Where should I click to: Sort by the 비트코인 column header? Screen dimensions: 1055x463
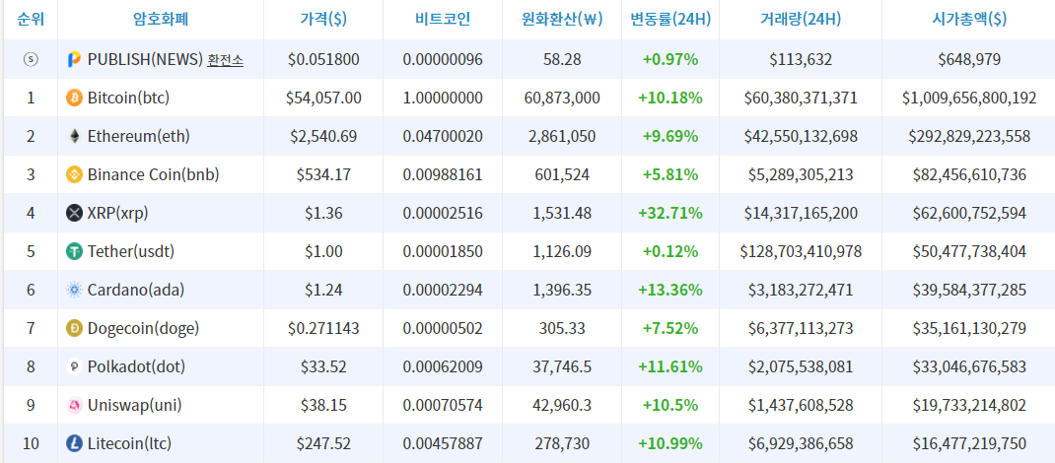(443, 20)
